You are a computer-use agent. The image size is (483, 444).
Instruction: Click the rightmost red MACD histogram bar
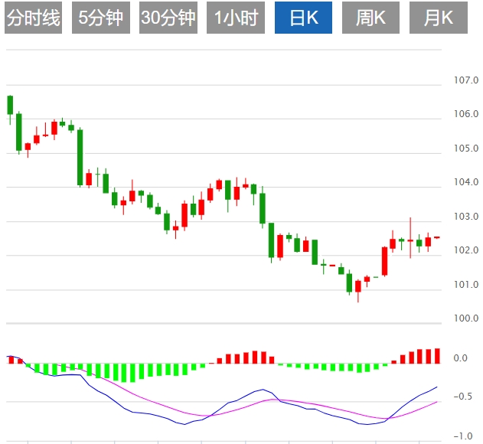pos(437,355)
